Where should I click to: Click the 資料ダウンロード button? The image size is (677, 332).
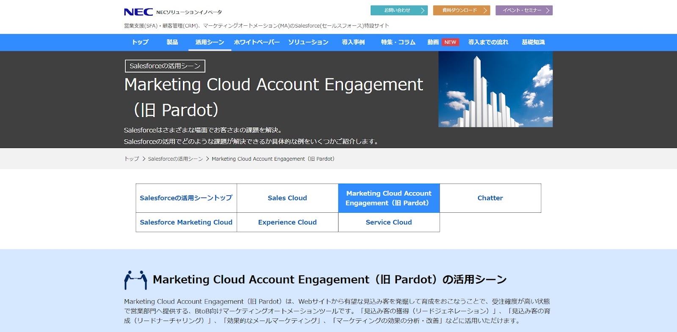pos(462,10)
